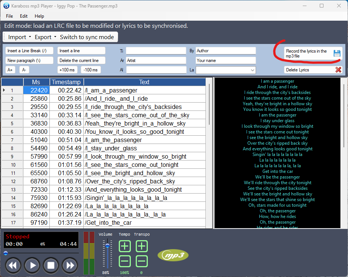Open the File menu
The width and height of the screenshot is (348, 277).
pos(9,16)
